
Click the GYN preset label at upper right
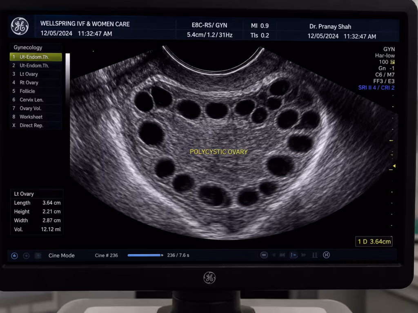click(x=389, y=49)
